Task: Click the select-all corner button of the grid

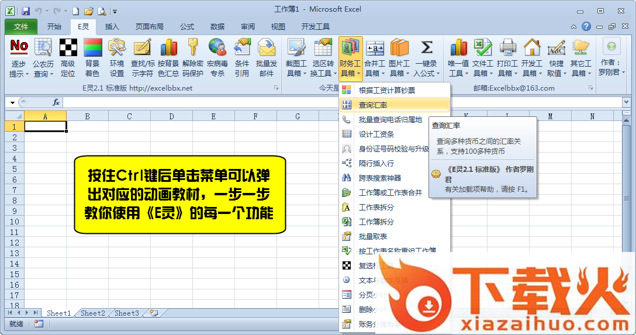Action: tap(15, 116)
